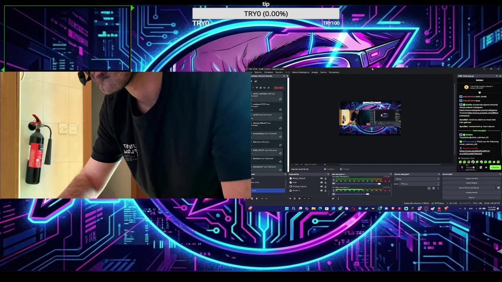Add a new source with plus icon in Kaynaklar

click(x=290, y=199)
